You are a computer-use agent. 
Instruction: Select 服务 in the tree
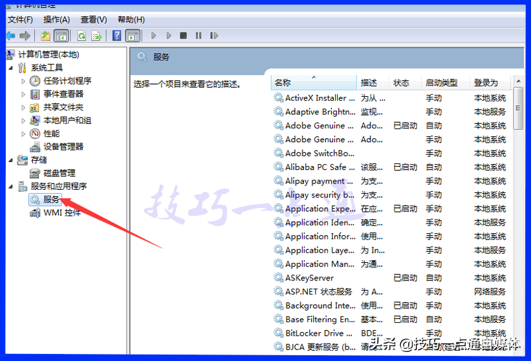pos(51,200)
